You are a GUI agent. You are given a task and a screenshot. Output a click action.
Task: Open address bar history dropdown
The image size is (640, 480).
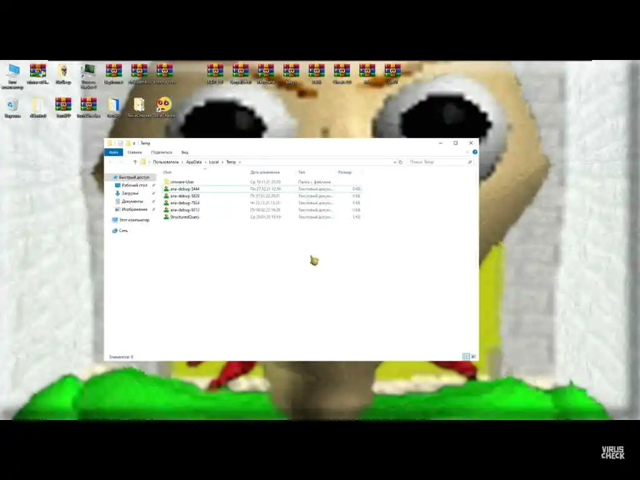coord(395,162)
